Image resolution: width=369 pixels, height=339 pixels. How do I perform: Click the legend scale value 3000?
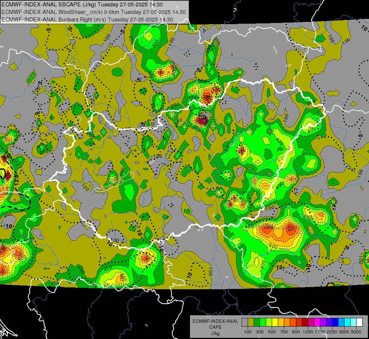[344, 332]
